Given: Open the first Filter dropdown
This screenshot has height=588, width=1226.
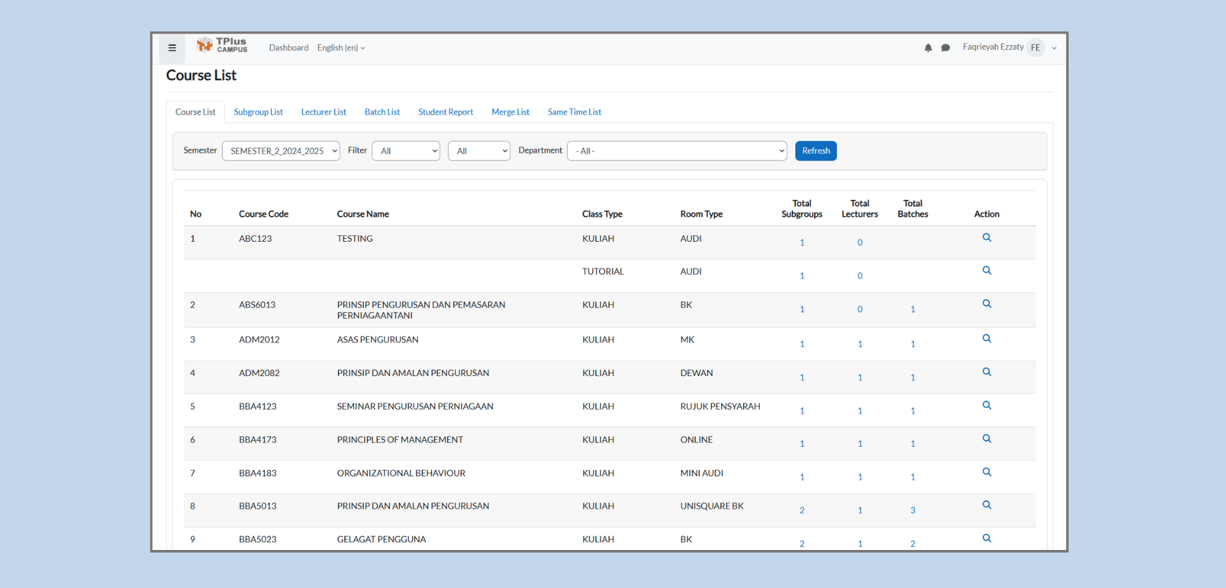Looking at the screenshot, I should click(406, 151).
